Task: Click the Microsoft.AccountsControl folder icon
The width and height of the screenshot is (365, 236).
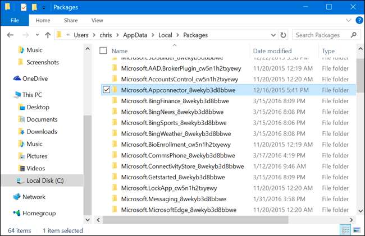Action: (x=115, y=79)
